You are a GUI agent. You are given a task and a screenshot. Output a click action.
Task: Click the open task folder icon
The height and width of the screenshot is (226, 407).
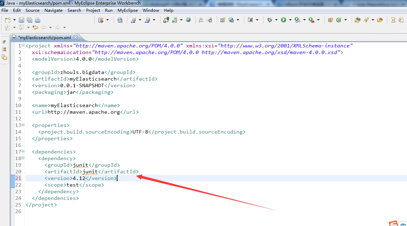tap(380, 20)
